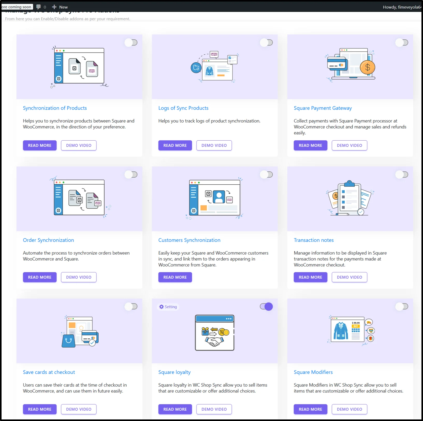423x421 pixels.
Task: Watch demo video for Save cards at checkout
Action: tap(79, 409)
